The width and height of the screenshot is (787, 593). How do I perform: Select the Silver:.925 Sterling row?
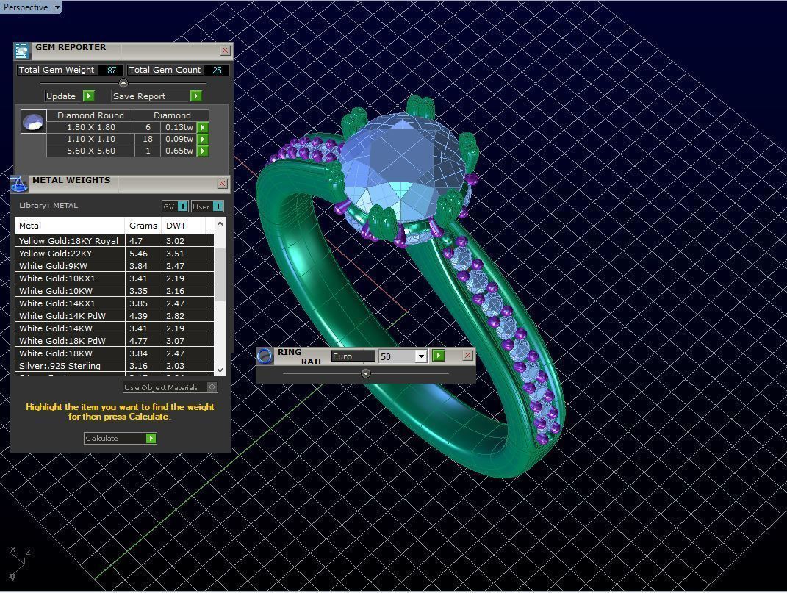(x=115, y=366)
